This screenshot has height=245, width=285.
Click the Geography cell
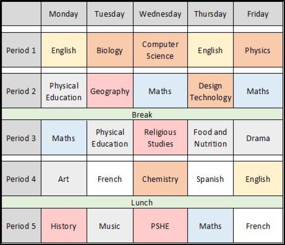(x=110, y=91)
